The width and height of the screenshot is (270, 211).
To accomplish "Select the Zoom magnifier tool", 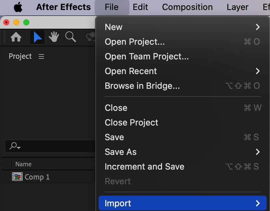I will 70,37.
